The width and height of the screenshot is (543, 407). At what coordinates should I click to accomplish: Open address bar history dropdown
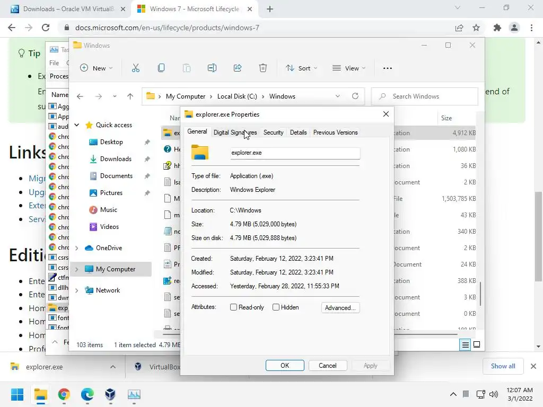click(338, 96)
